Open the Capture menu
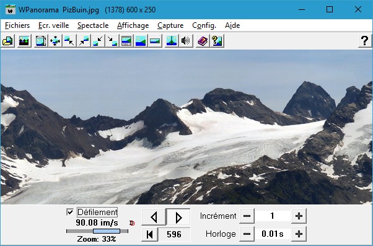373x246 pixels. click(170, 25)
